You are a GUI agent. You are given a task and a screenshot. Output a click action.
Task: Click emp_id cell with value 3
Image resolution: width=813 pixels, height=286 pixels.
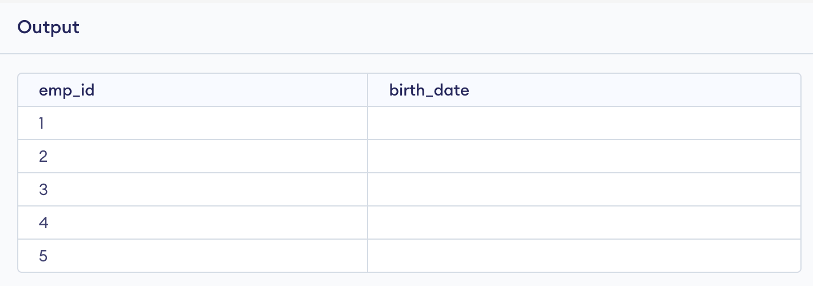[43, 189]
